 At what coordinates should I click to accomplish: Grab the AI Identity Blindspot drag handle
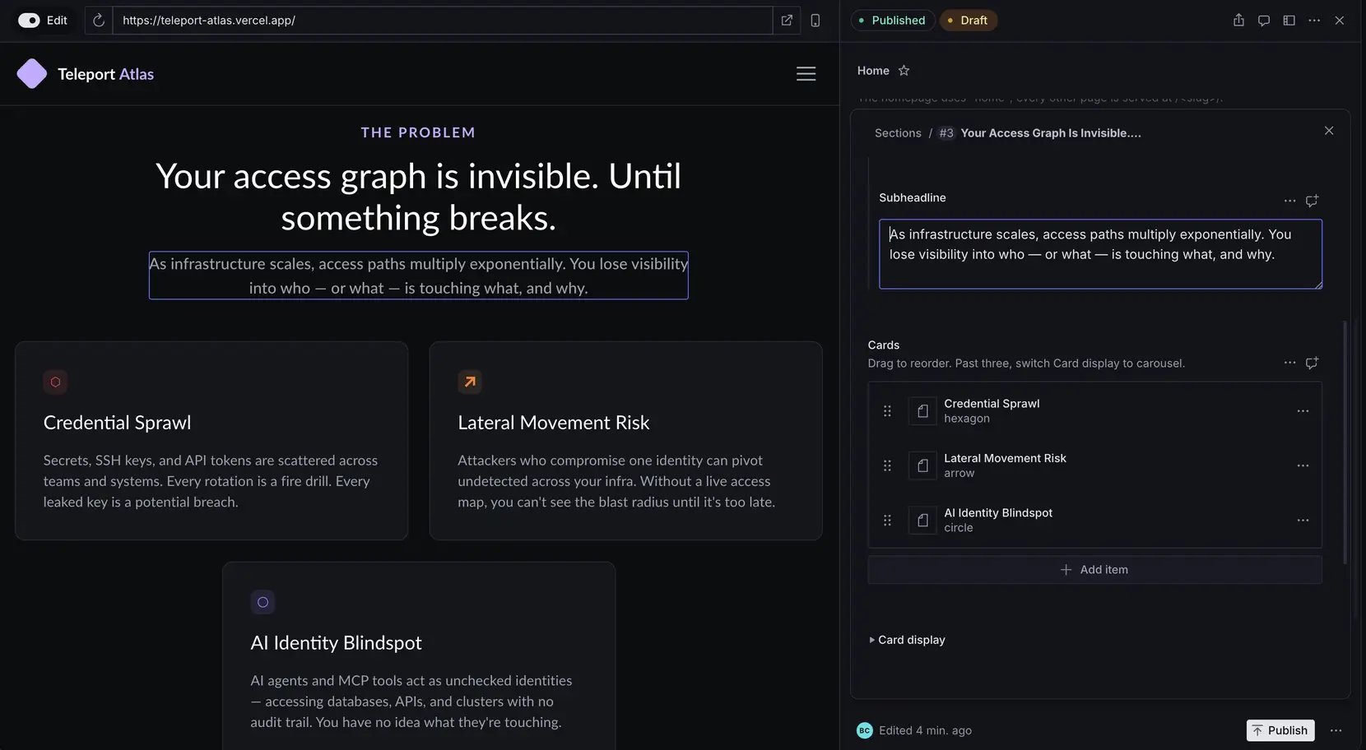click(x=887, y=521)
